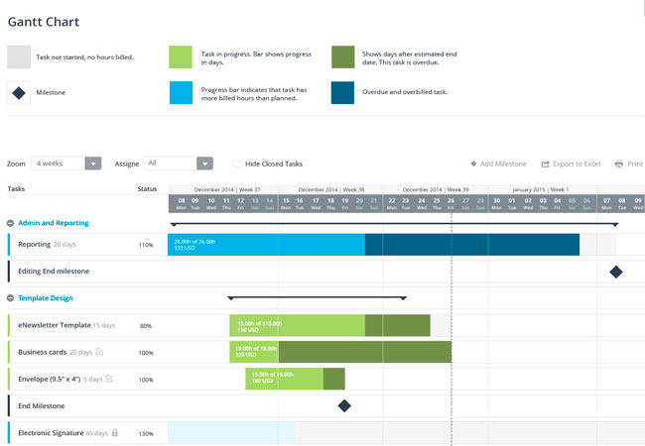Click the Editing End milestone diamond
Screen dimensions: 645x446
[x=615, y=272]
